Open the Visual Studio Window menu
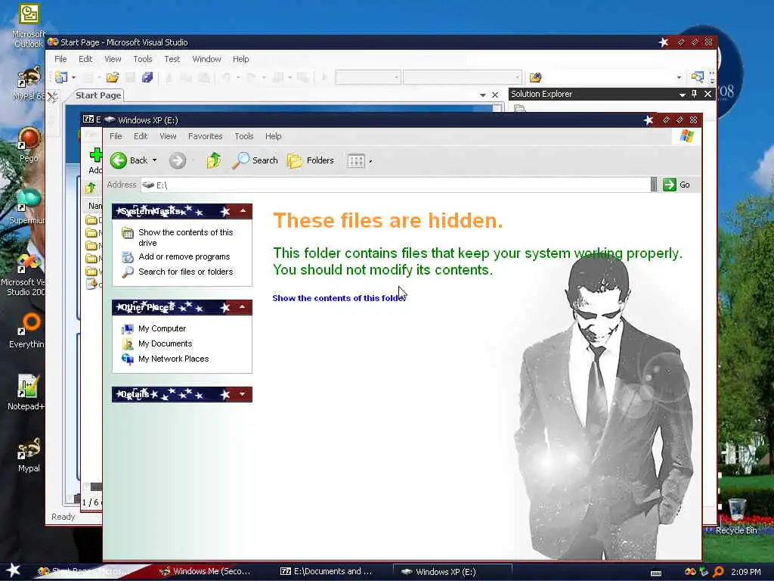 tap(206, 59)
